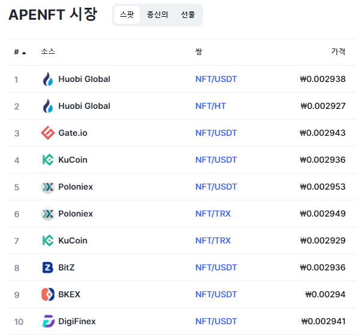Click rank number 5
This screenshot has width=357, height=335.
tap(17, 187)
